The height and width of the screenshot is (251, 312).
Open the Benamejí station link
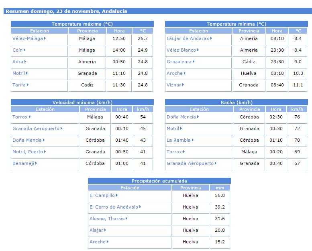coord(24,163)
